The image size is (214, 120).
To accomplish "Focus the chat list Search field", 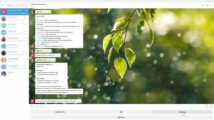I will point(17,5).
